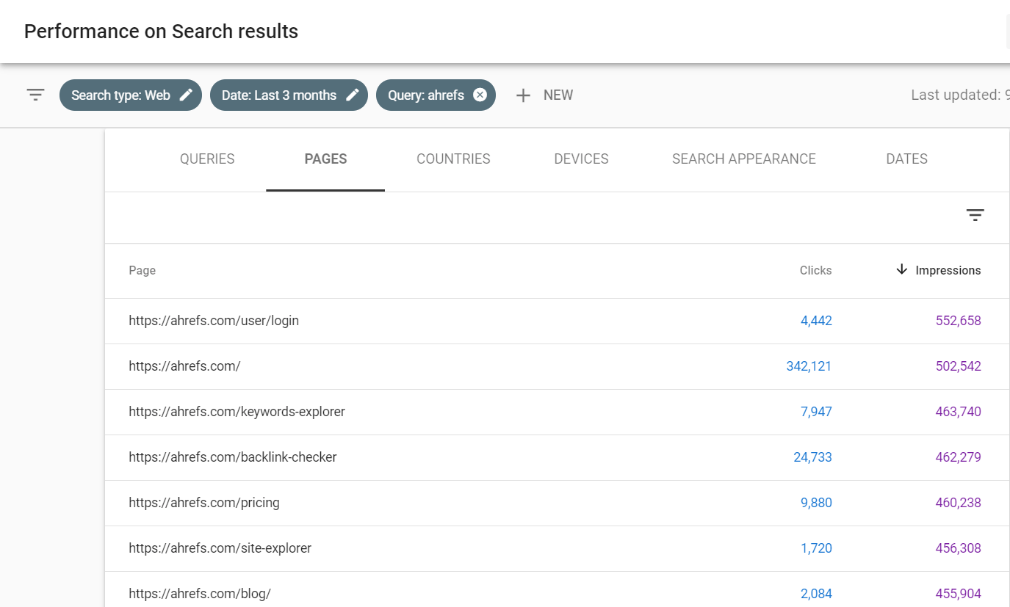Edit the Search type: Web filter
This screenshot has height=607, width=1010.
187,95
